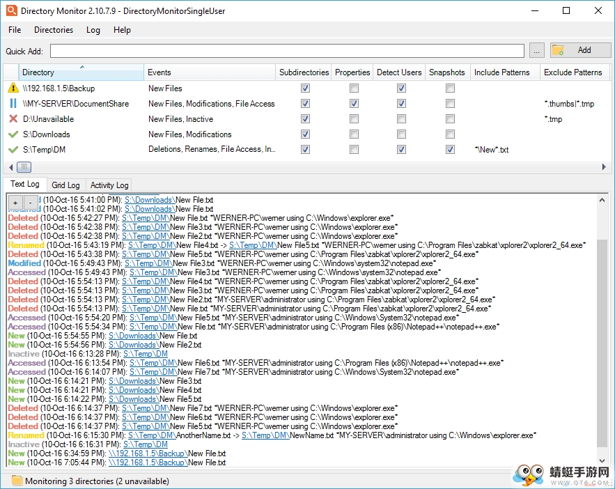Screen dimensions: 615x489
Task: Switch to the Activity Log tab
Action: tap(109, 185)
